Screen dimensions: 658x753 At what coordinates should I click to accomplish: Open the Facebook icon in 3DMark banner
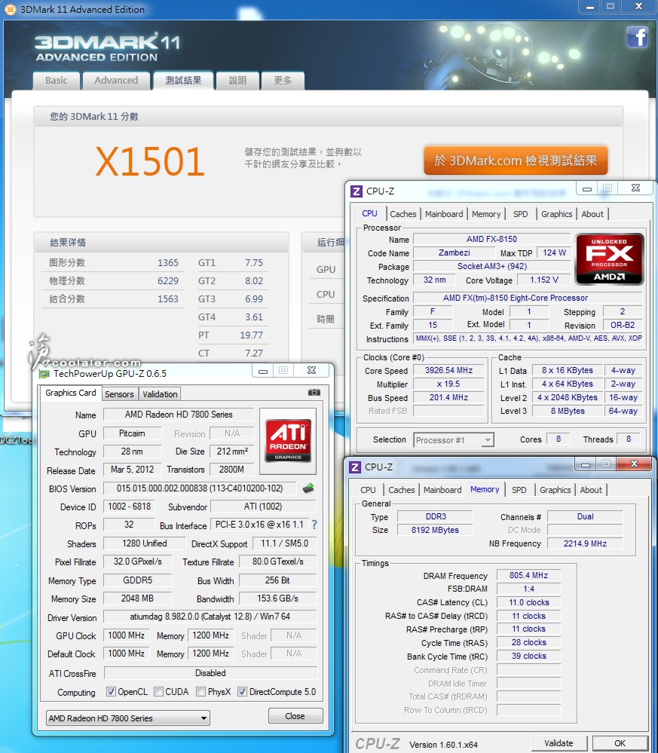[x=638, y=37]
